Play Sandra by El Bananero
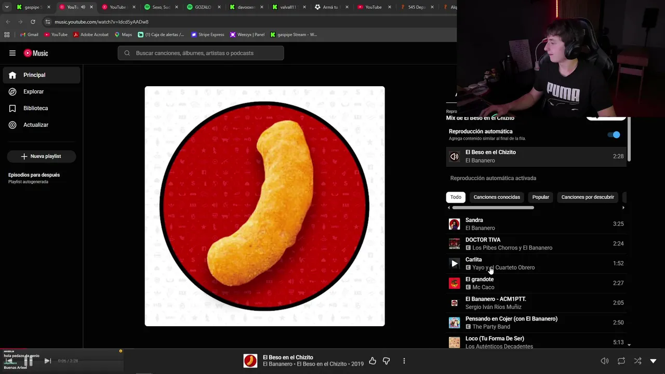The height and width of the screenshot is (374, 665). point(536,224)
